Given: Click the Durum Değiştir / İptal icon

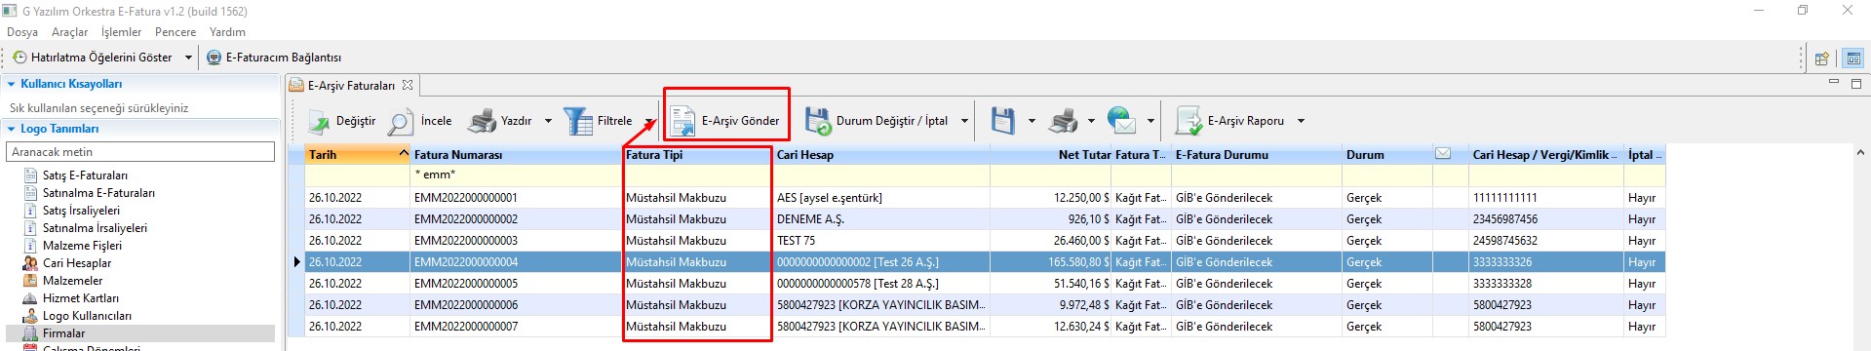Looking at the screenshot, I should pos(817,121).
